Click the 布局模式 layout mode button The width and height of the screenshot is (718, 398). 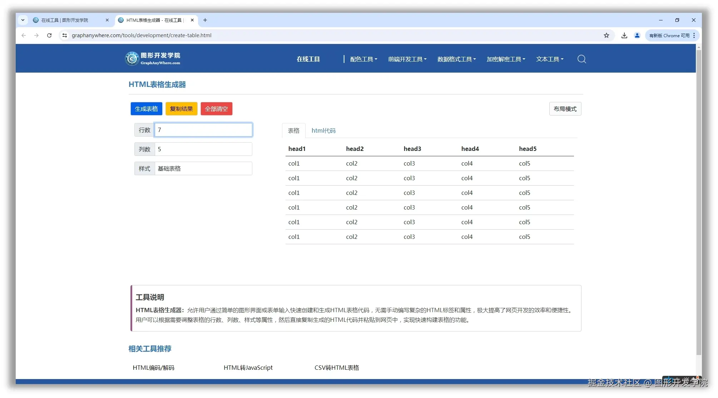click(565, 109)
